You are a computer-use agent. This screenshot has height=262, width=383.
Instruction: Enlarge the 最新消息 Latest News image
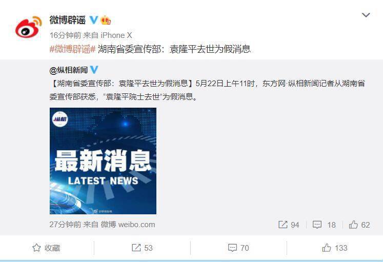tap(103, 161)
